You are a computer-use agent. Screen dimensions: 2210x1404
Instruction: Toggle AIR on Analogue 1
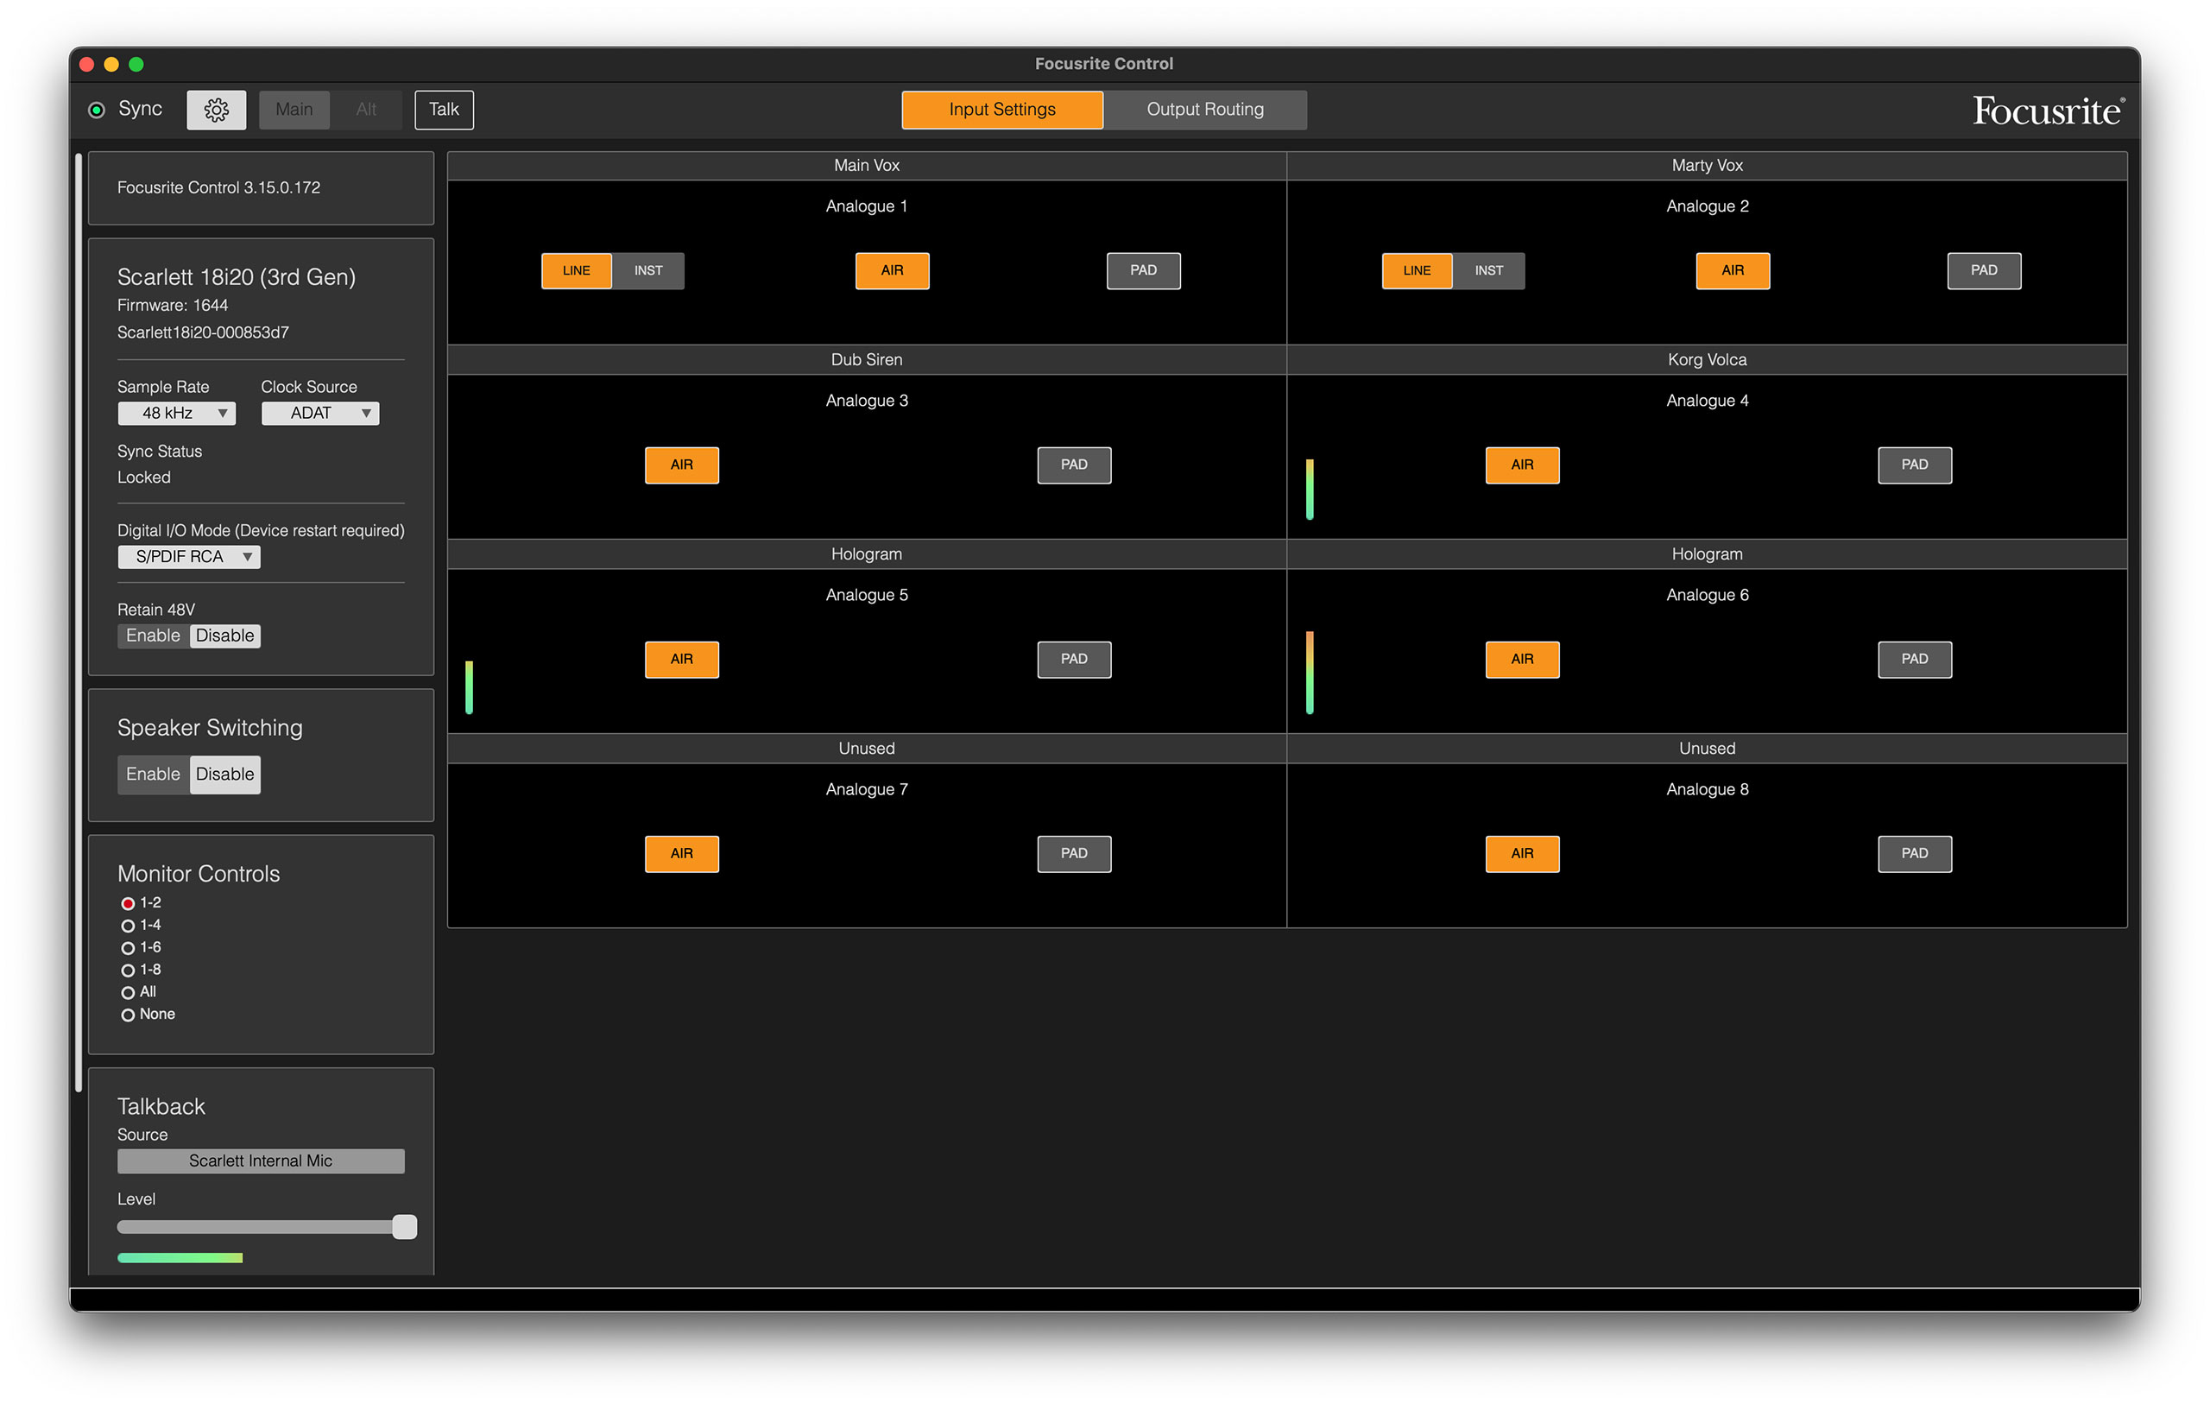pyautogui.click(x=892, y=271)
